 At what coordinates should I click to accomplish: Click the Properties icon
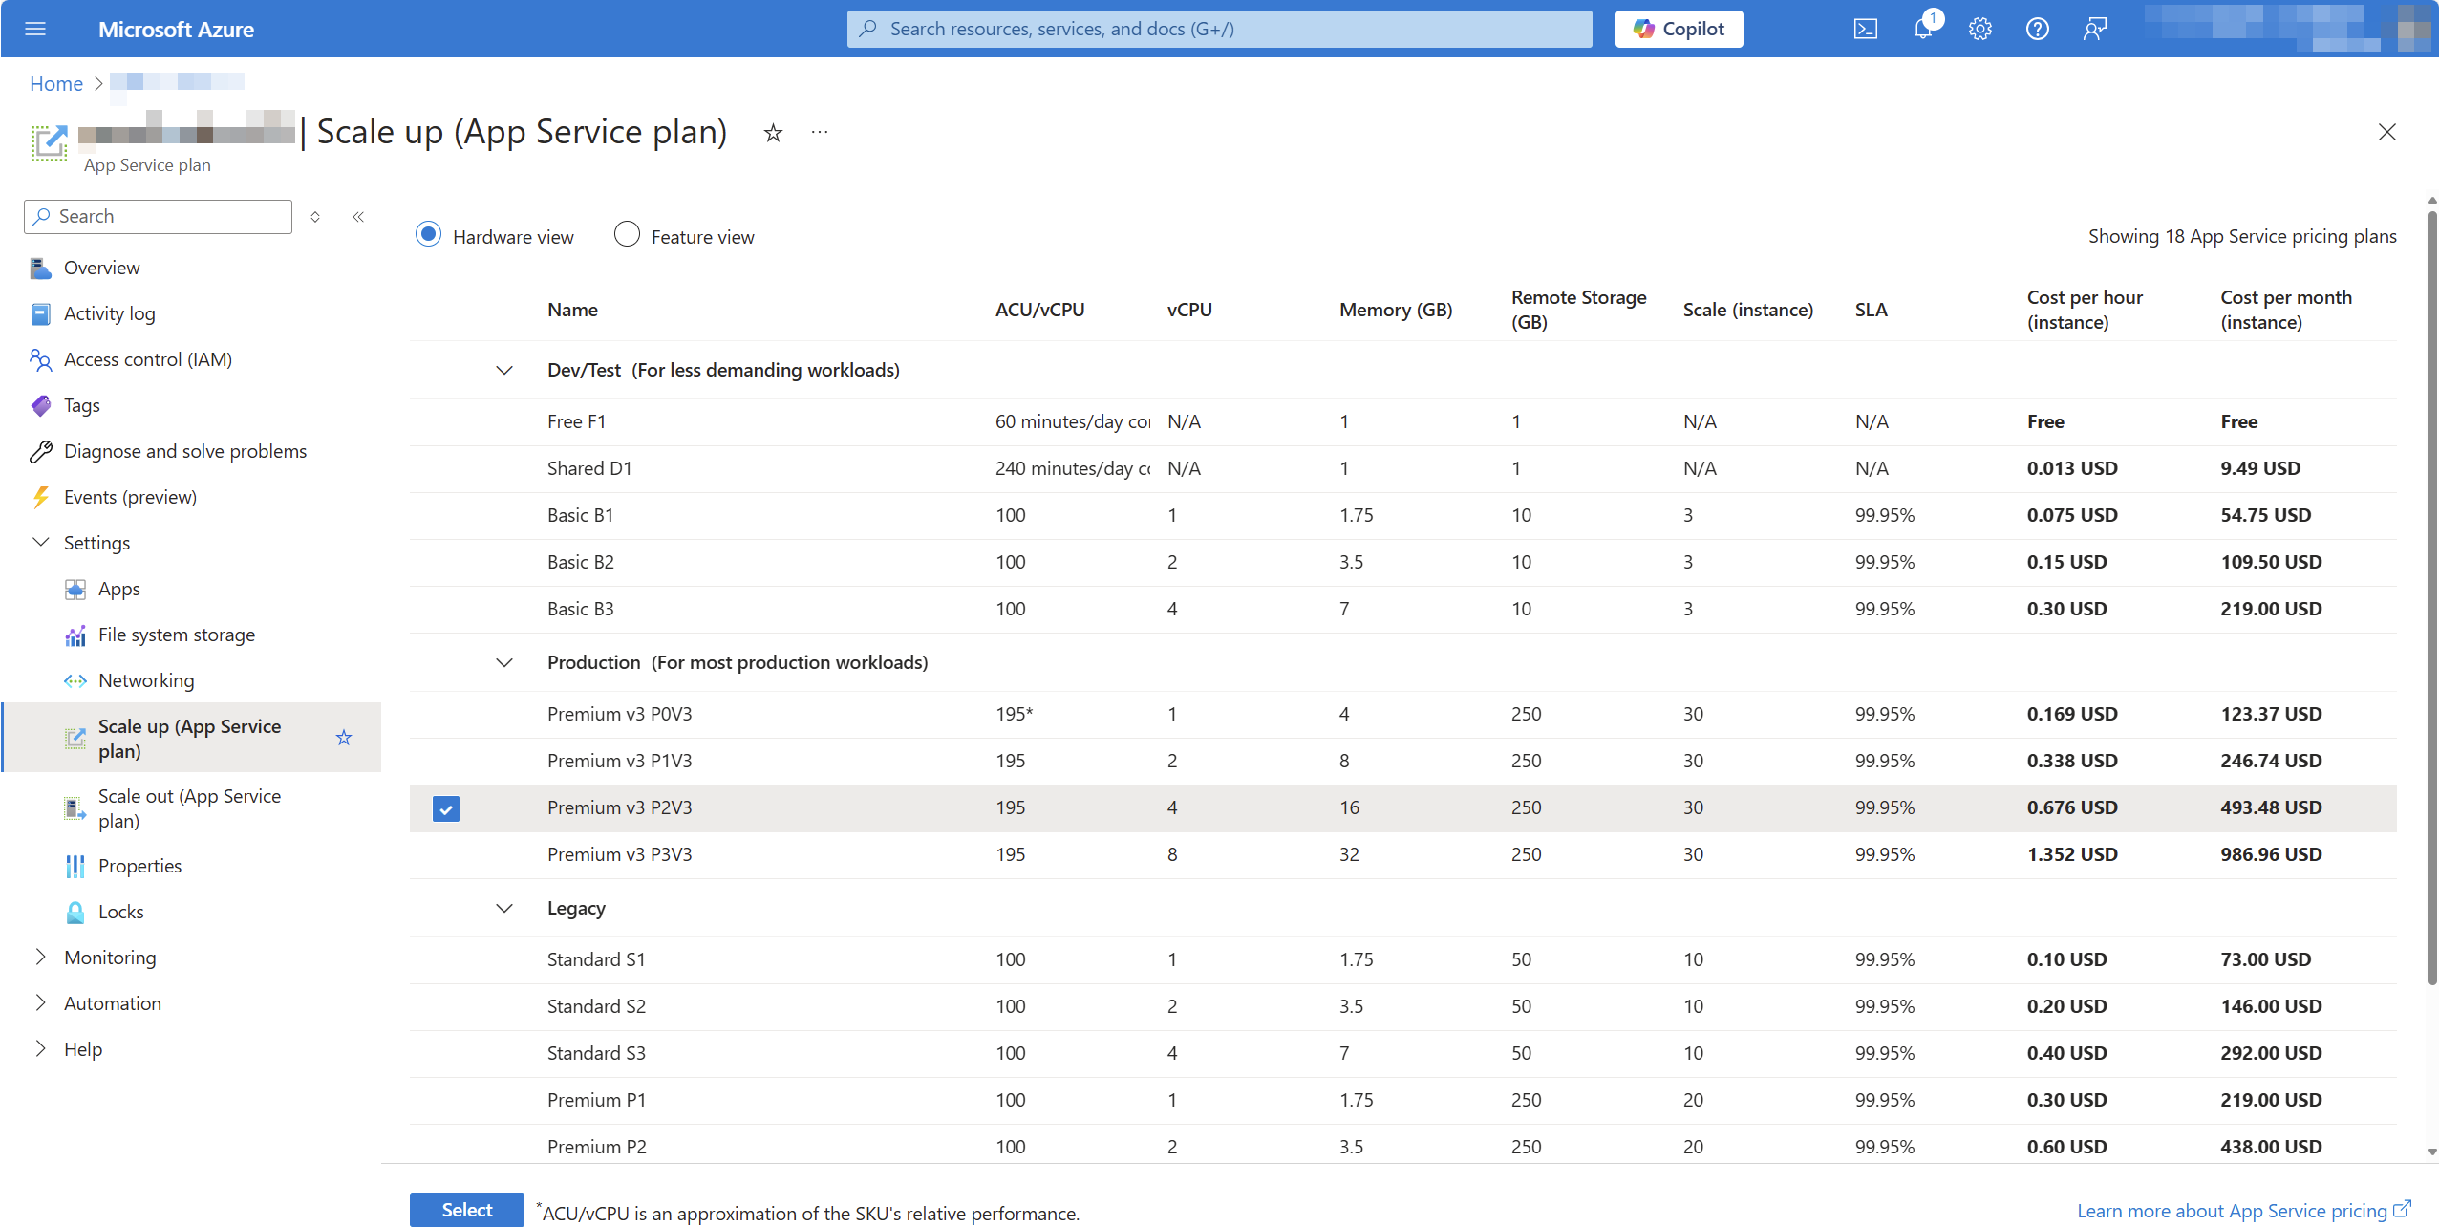(x=75, y=867)
